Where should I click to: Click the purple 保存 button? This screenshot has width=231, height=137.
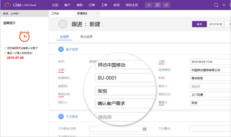point(199,24)
